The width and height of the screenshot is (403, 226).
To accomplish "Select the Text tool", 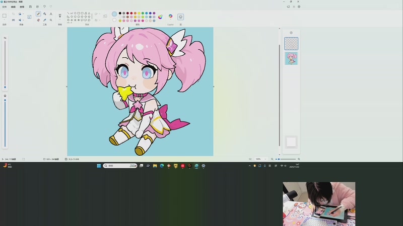I will (x=51, y=14).
